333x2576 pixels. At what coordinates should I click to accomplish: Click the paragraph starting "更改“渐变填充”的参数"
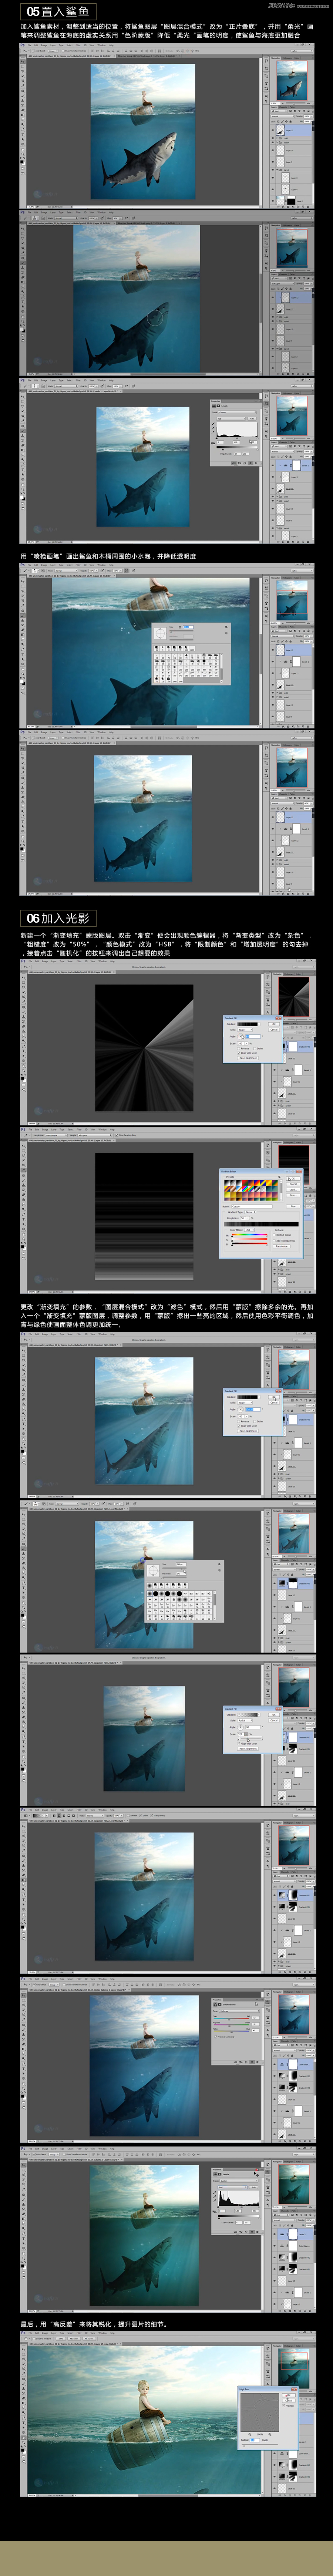coord(167,1315)
